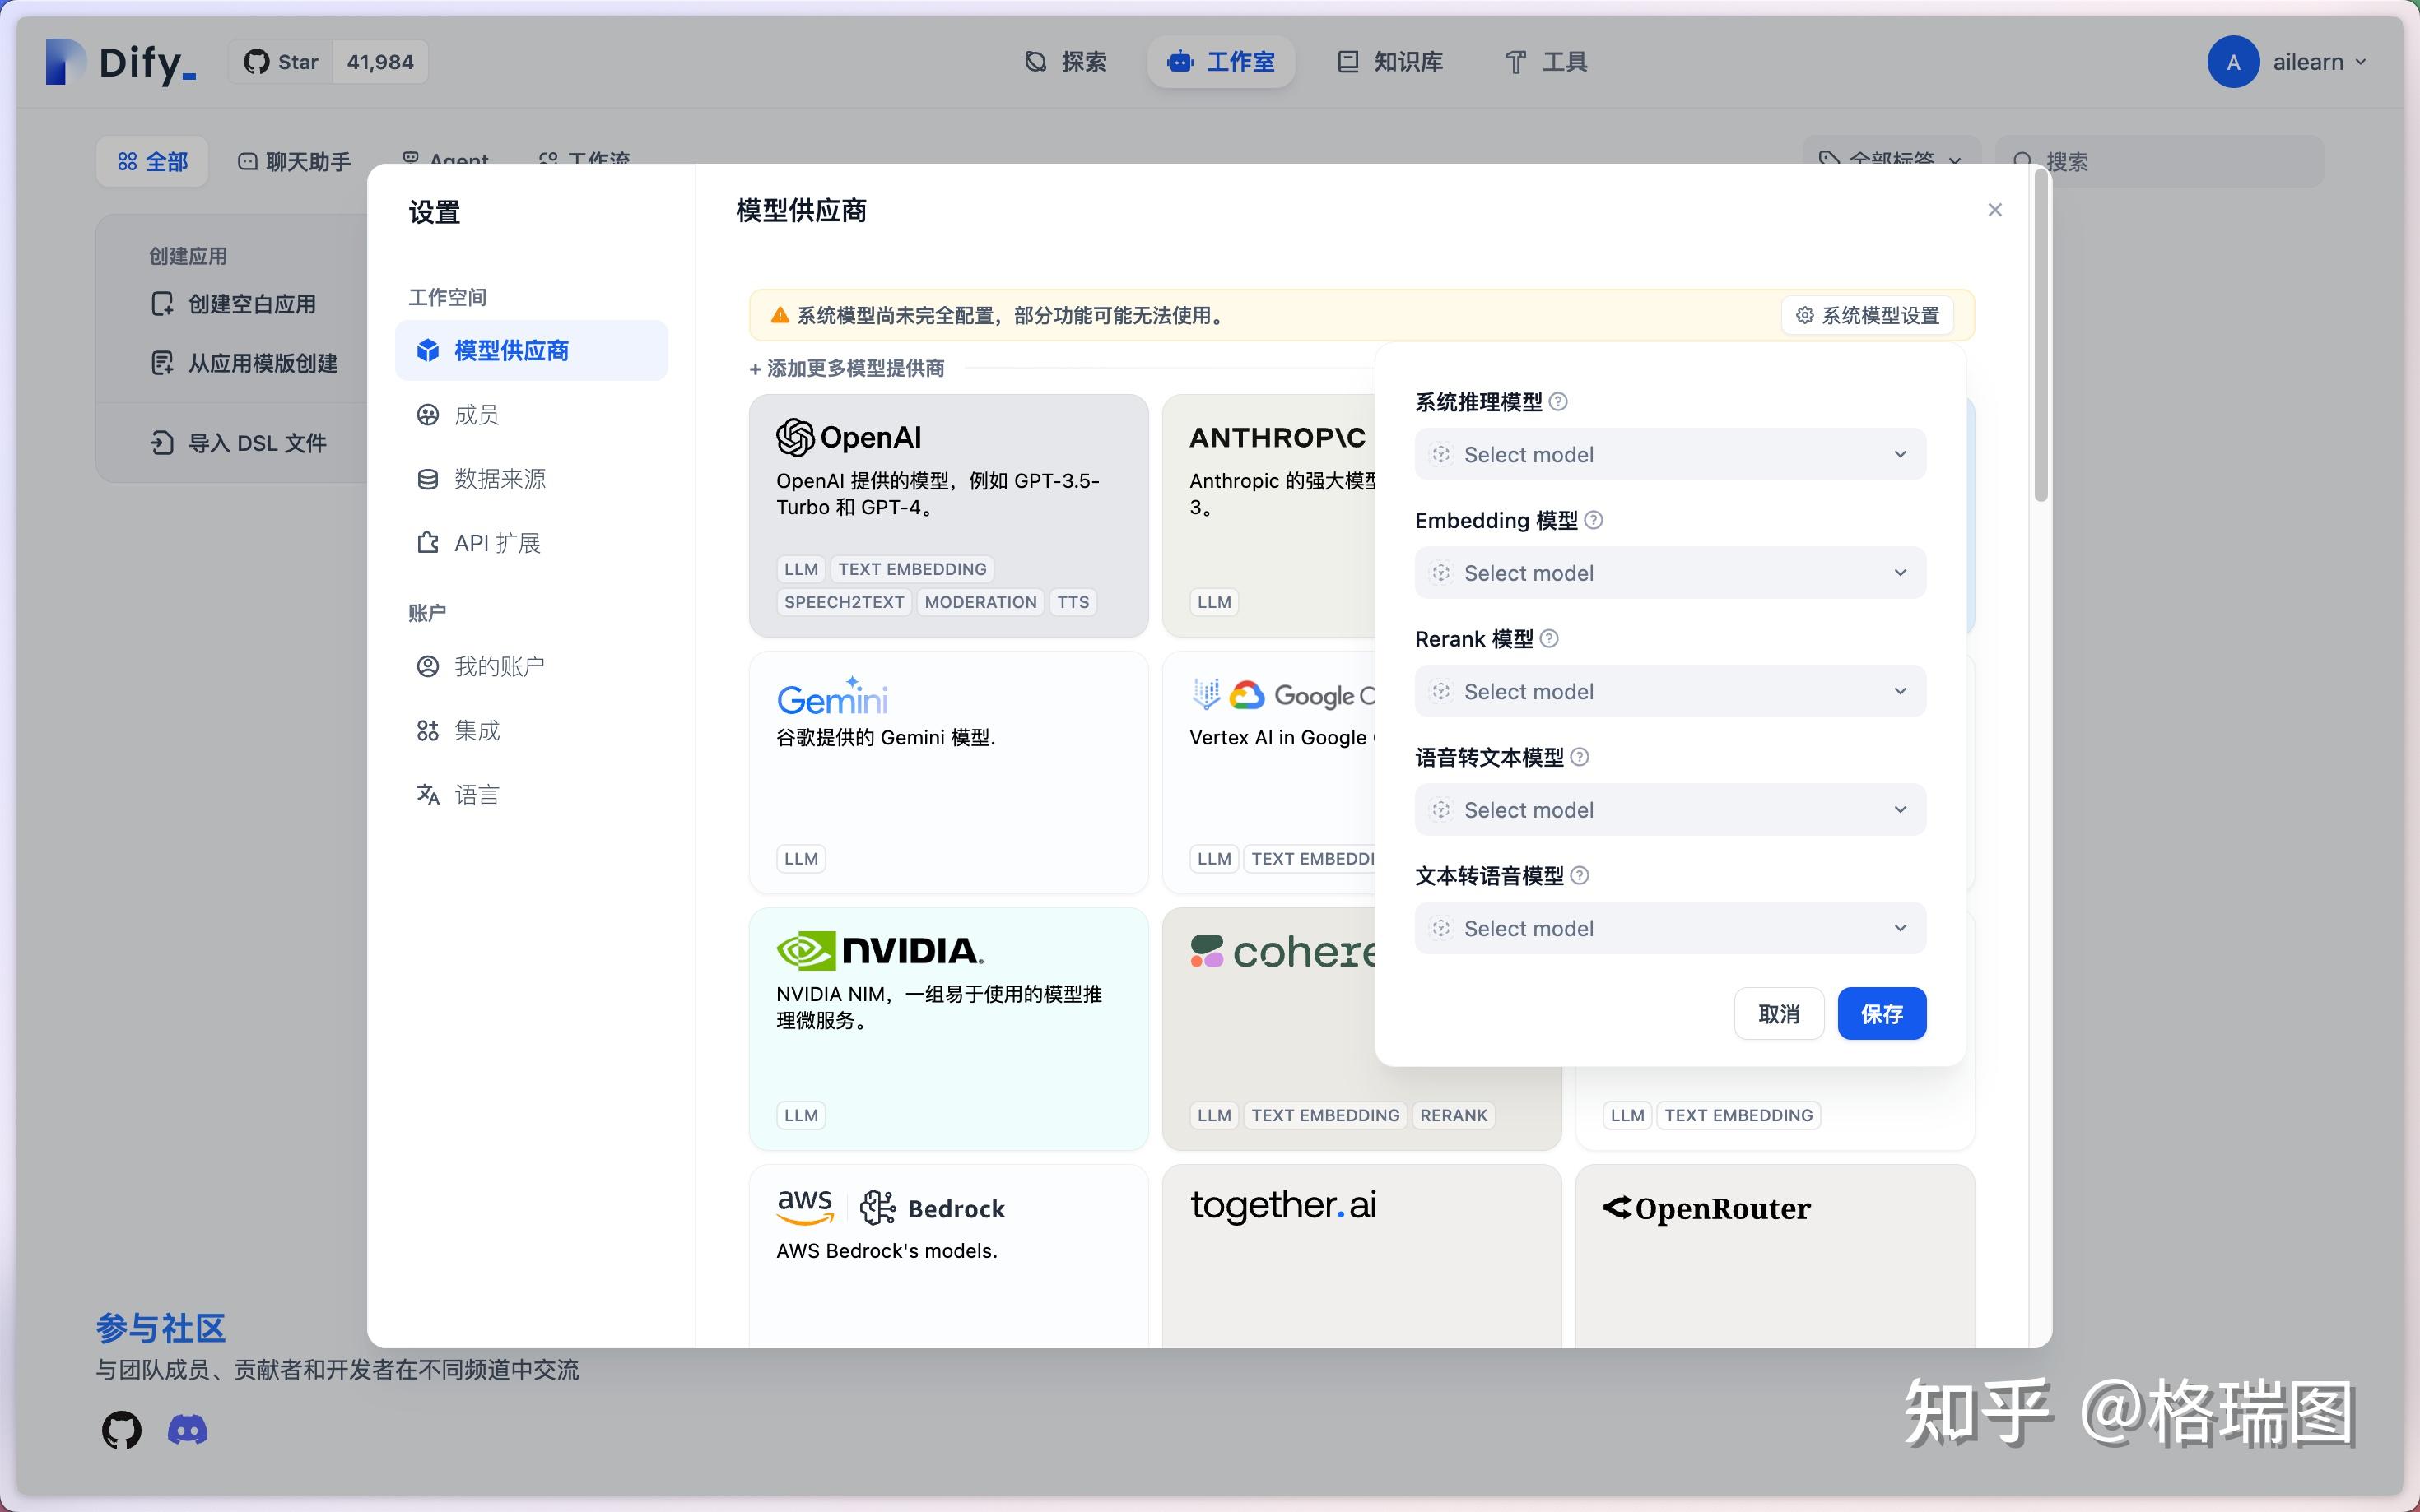Click the Google Cloud Vertex AI card
Screen dimensions: 2420x1512
point(1268,772)
